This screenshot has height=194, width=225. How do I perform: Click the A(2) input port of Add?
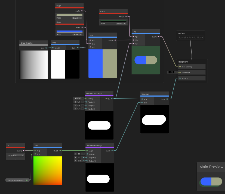(35, 151)
